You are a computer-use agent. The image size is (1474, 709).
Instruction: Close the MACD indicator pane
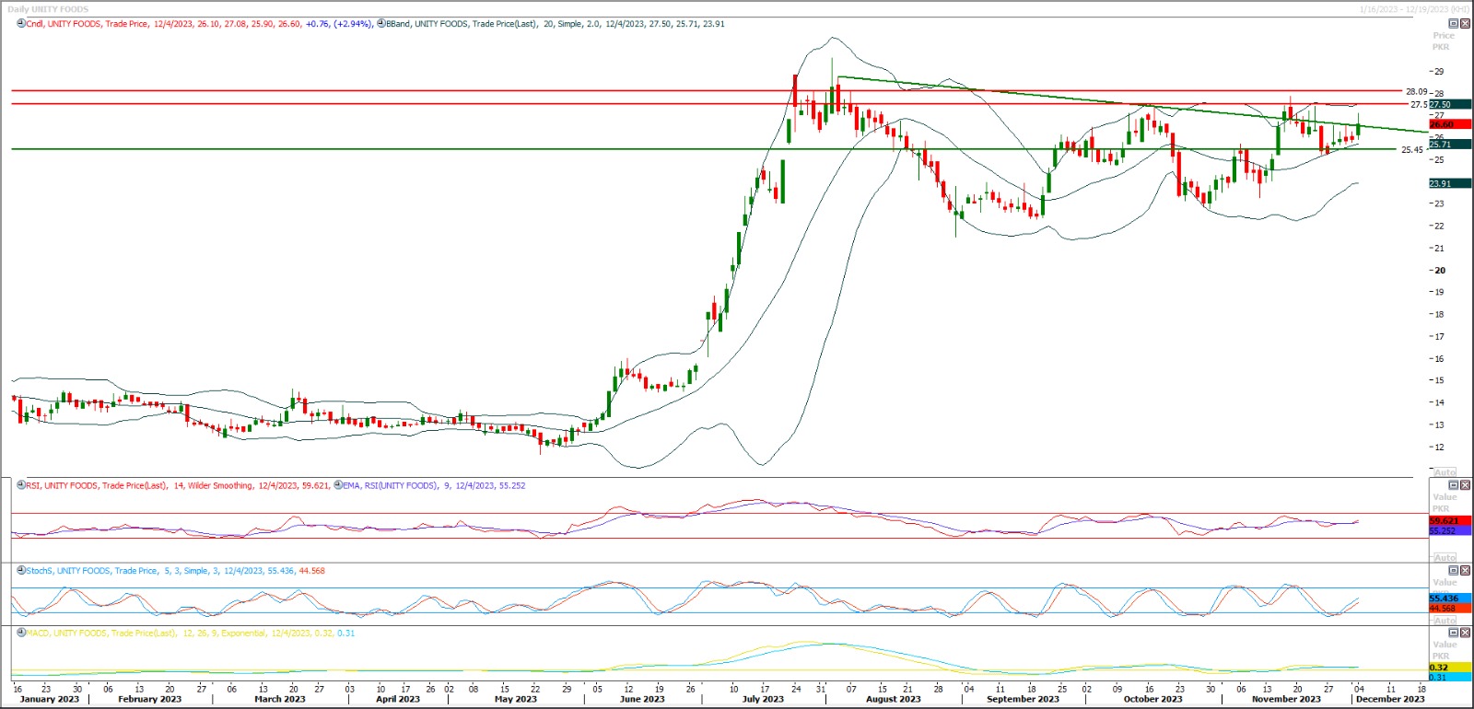[1466, 633]
